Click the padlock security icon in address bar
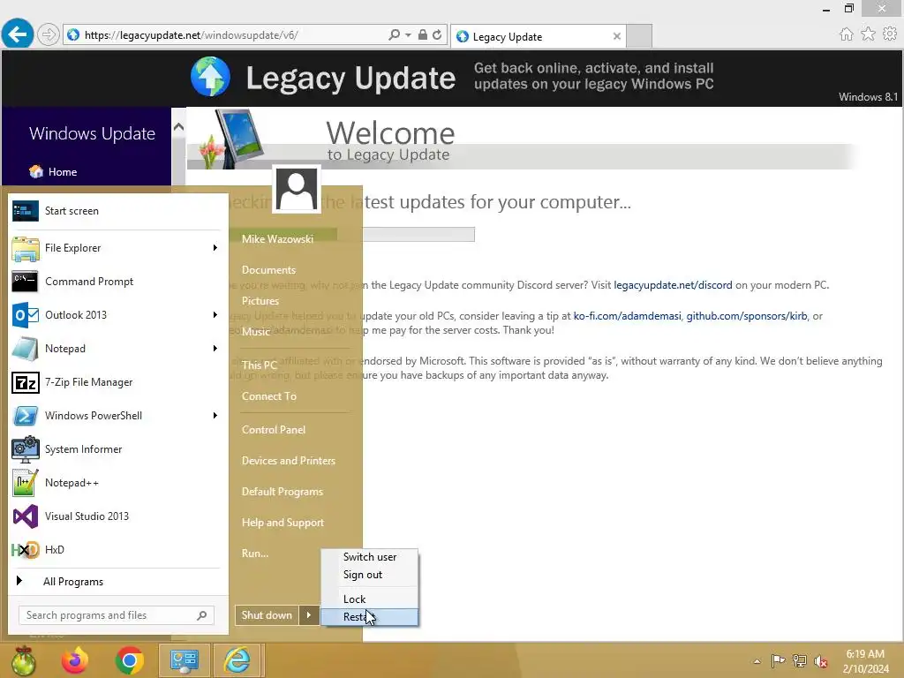The height and width of the screenshot is (678, 904). [423, 34]
